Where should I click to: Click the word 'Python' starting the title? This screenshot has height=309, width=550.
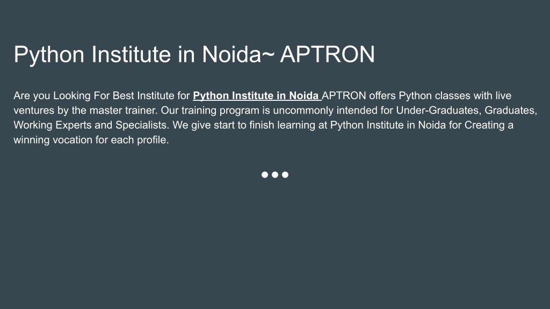pyautogui.click(x=49, y=55)
